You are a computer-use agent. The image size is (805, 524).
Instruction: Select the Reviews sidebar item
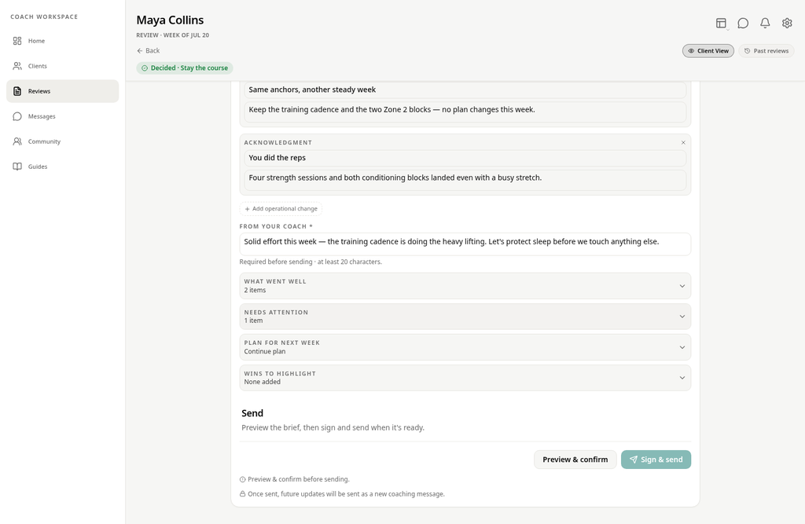tap(62, 91)
